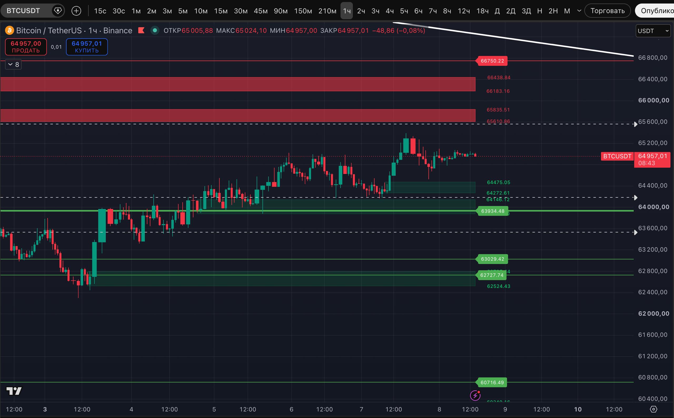
Task: Set the chart to 10м
Action: coord(201,11)
